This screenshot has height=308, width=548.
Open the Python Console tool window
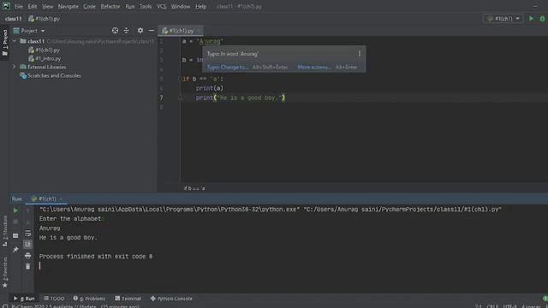[x=171, y=299]
